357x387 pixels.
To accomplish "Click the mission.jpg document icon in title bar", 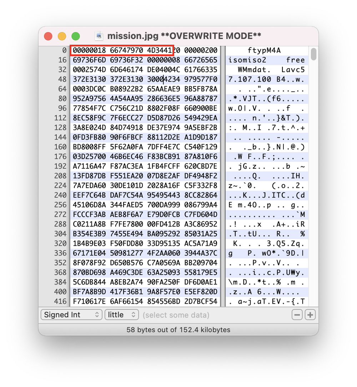I will point(99,36).
